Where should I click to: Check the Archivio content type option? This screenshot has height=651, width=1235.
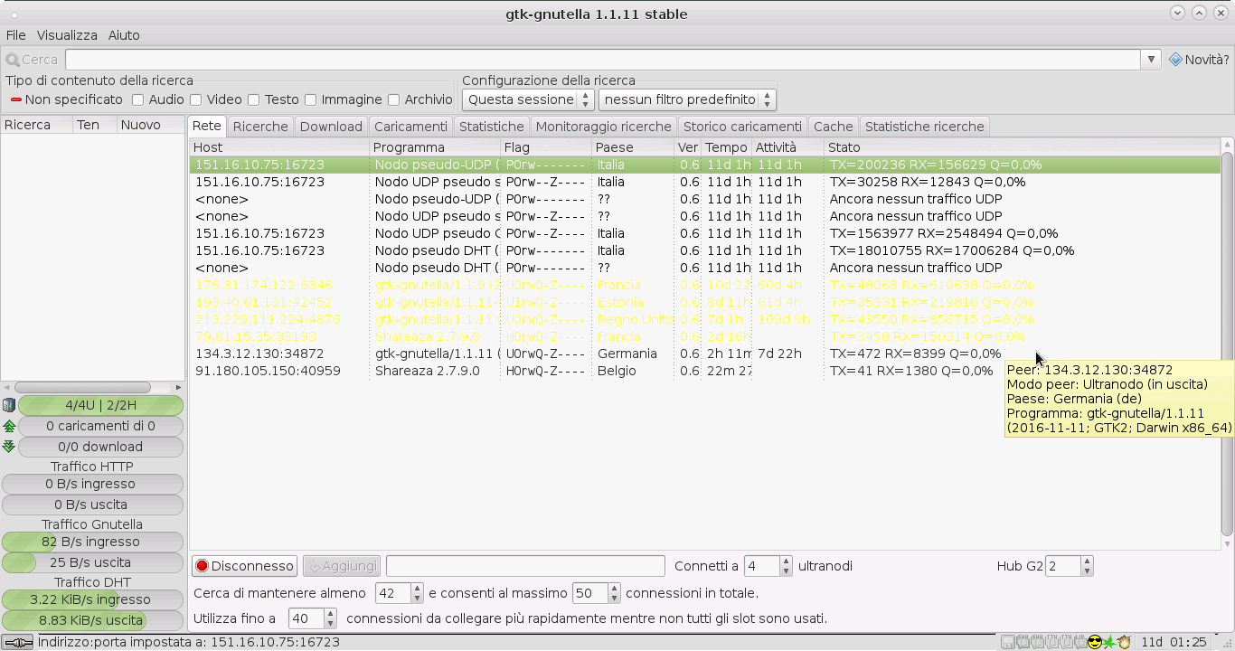click(393, 99)
